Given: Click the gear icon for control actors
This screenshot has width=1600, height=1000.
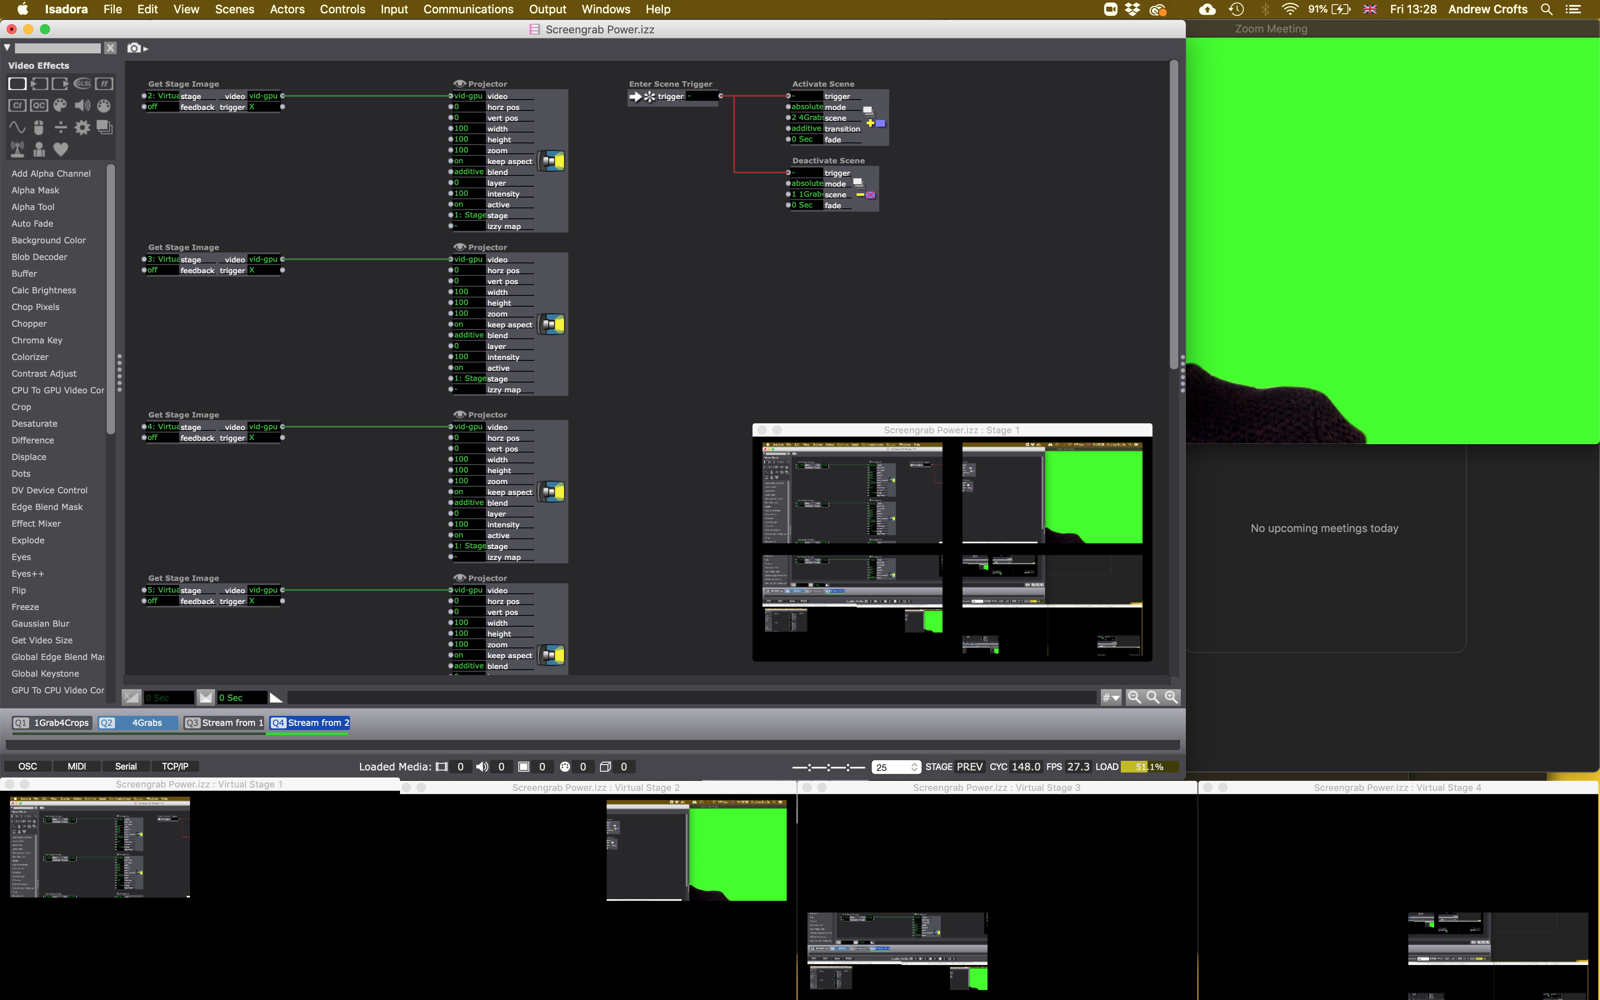Looking at the screenshot, I should pos(82,127).
